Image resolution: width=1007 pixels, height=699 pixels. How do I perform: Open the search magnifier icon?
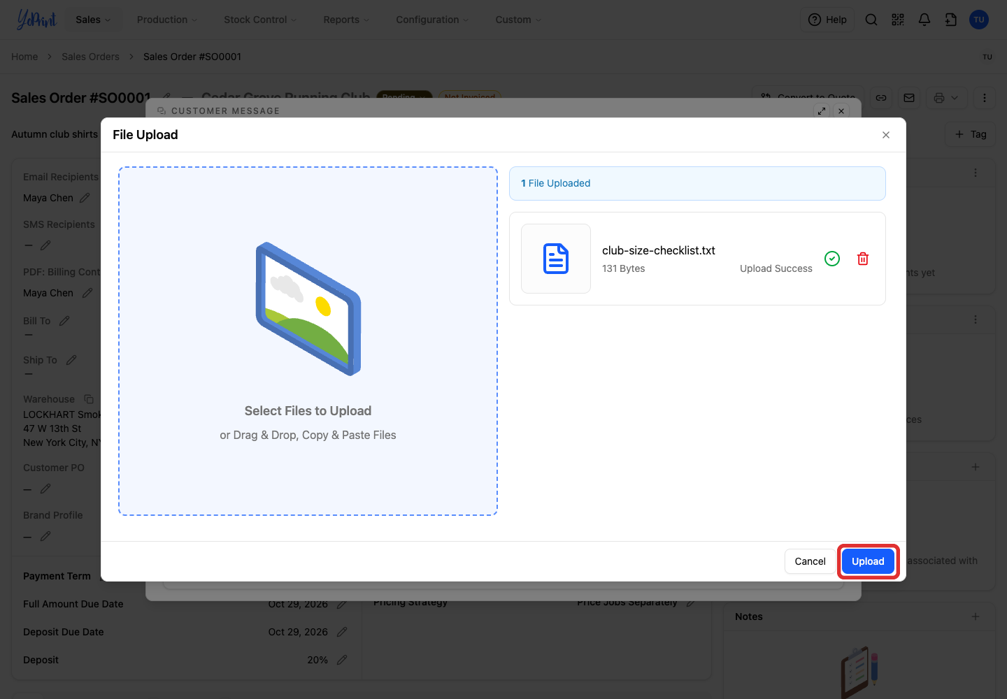click(x=871, y=20)
